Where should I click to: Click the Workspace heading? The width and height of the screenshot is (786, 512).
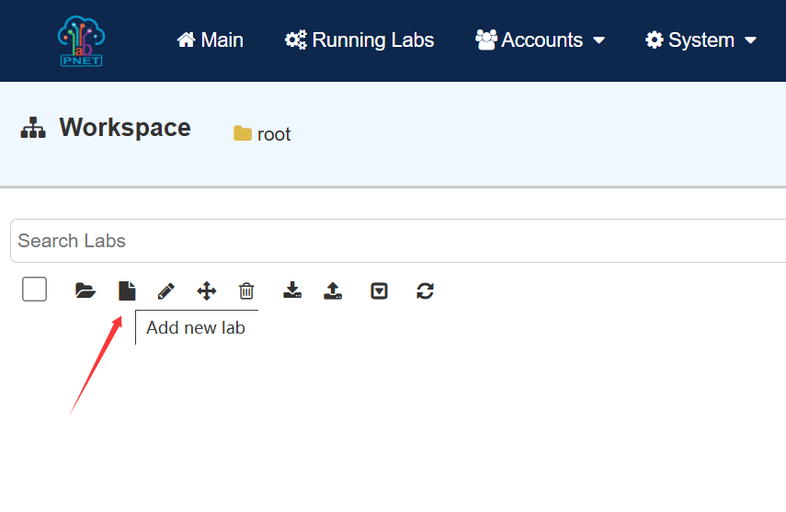tap(125, 128)
